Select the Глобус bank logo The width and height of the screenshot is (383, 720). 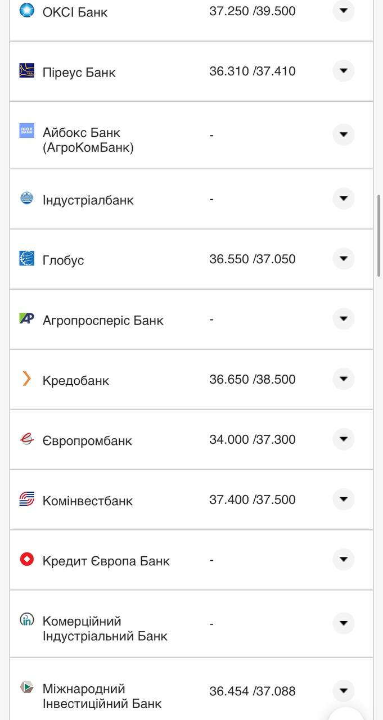26,256
